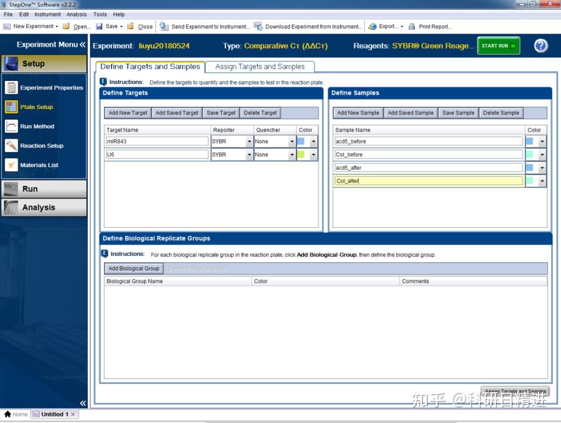Click the U6 target color swatch
The width and height of the screenshot is (561, 423).
301,155
